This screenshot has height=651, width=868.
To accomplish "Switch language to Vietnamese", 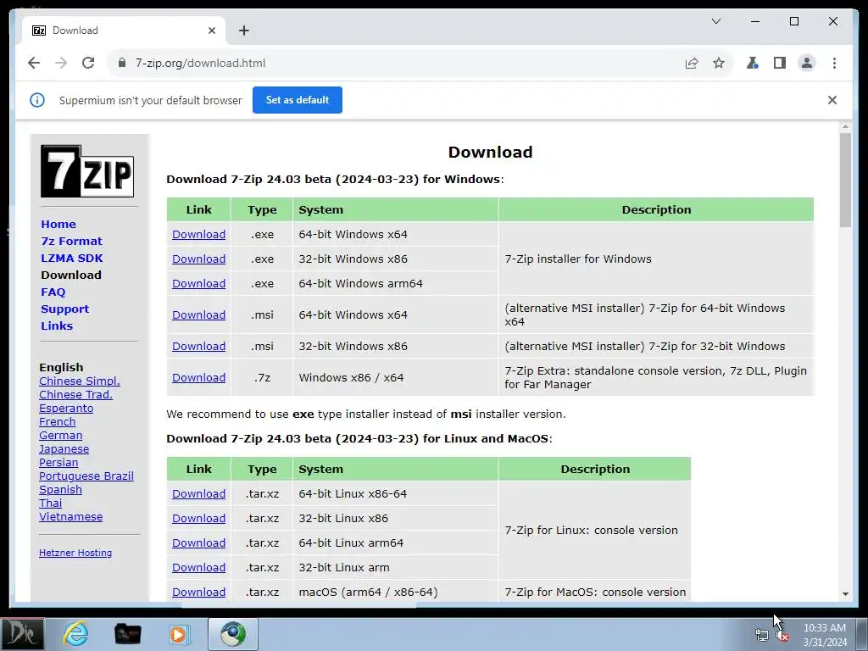I will (x=70, y=516).
